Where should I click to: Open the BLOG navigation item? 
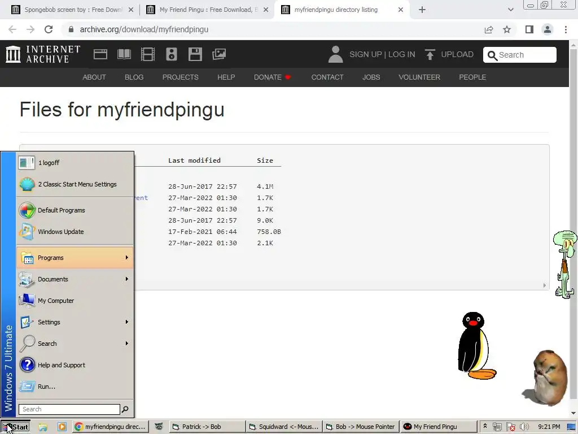[134, 77]
